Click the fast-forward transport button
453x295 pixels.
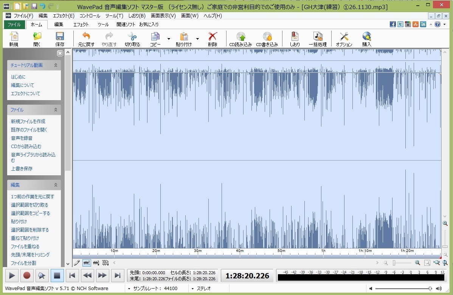pos(102,276)
